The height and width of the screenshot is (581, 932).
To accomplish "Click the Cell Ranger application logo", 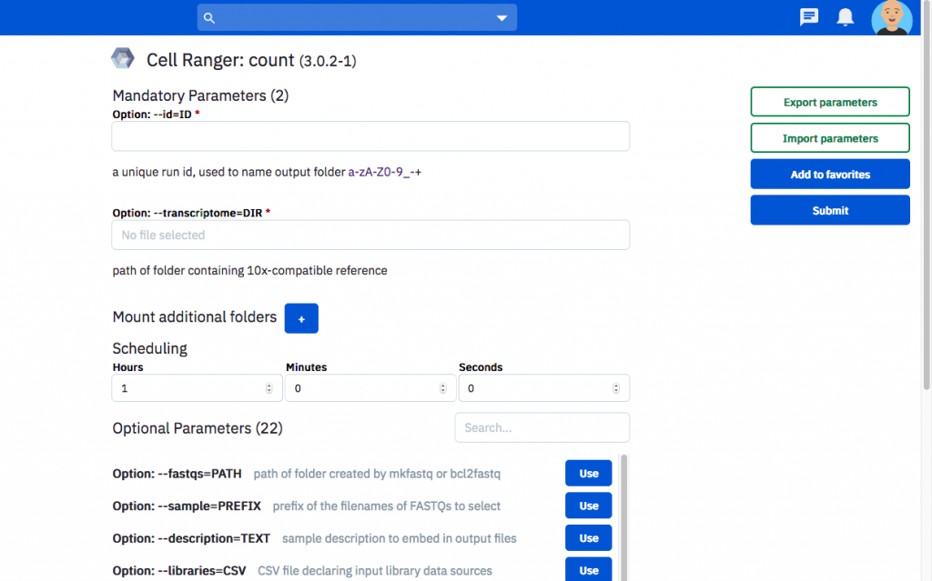I will click(123, 58).
